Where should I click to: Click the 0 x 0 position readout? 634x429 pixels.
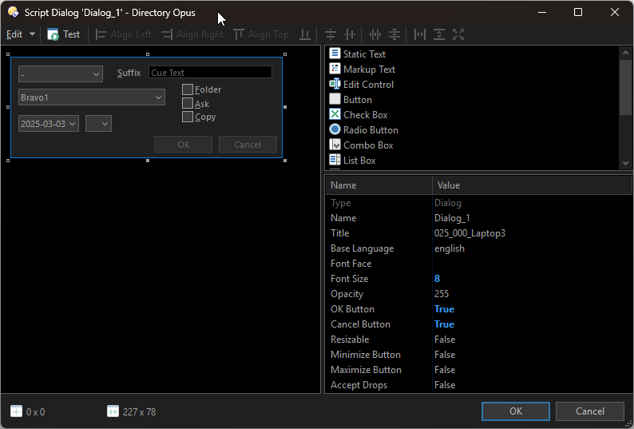(36, 412)
